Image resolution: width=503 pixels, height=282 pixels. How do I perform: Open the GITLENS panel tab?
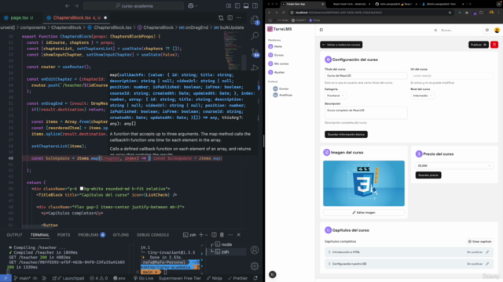120,235
